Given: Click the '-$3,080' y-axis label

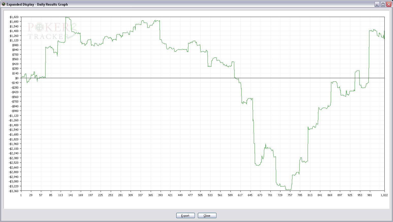Looking at the screenshot, I should pos(14,181).
